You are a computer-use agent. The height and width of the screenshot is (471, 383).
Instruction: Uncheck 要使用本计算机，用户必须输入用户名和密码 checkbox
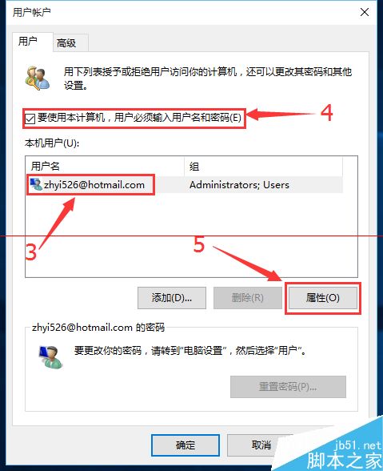click(x=30, y=119)
